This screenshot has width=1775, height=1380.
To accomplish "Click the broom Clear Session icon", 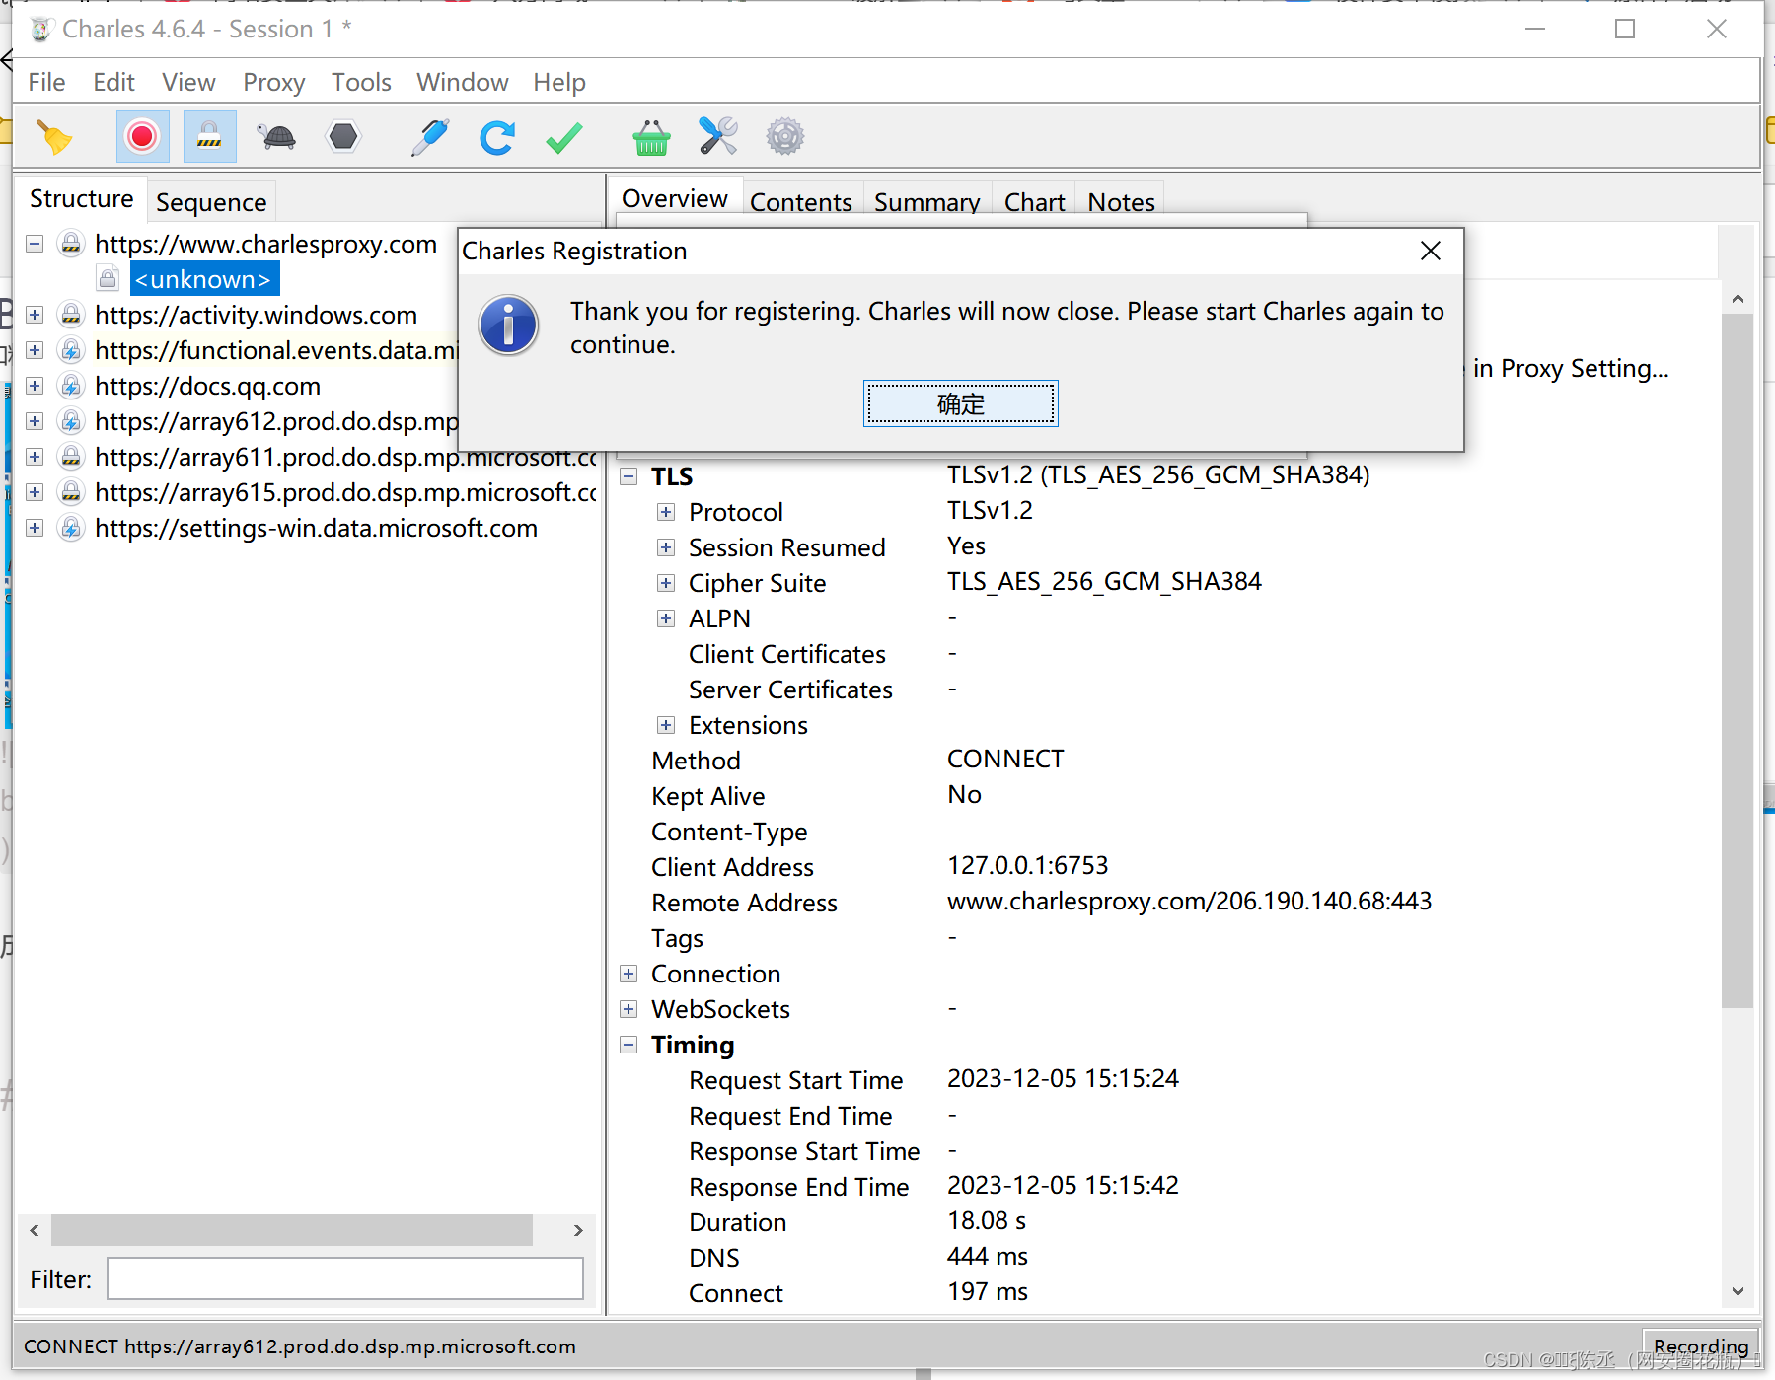I will point(54,137).
